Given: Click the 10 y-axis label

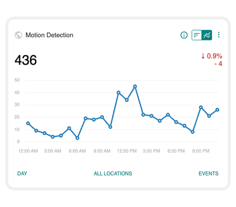Looking at the screenshot, I should click(x=17, y=129).
